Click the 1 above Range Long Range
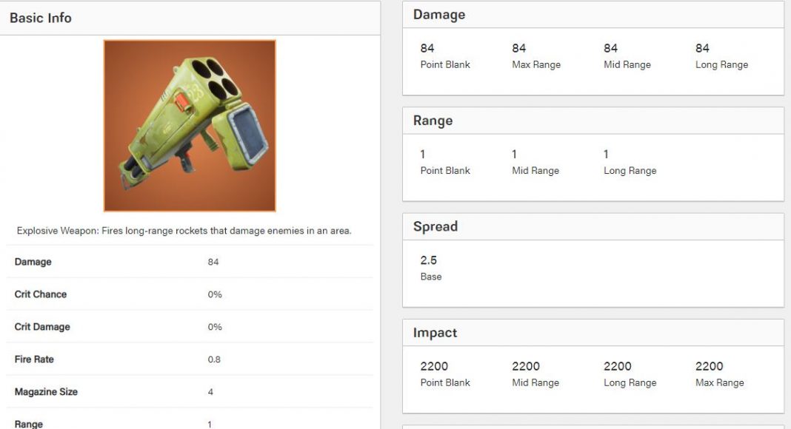The width and height of the screenshot is (791, 429). click(607, 154)
